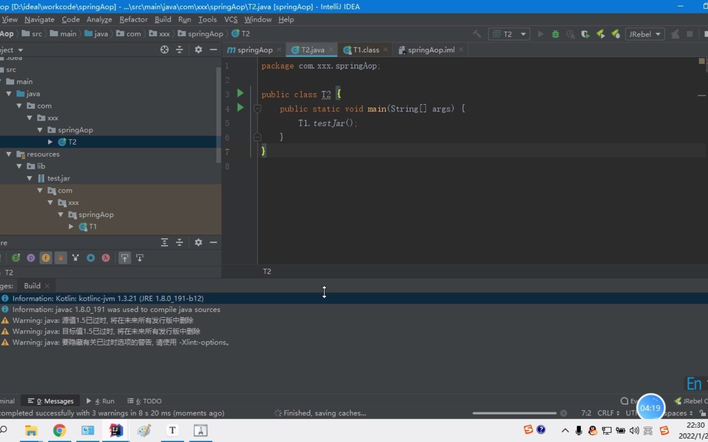
Task: Open the T2 run configuration dropdown
Action: 509,34
